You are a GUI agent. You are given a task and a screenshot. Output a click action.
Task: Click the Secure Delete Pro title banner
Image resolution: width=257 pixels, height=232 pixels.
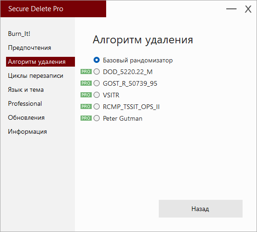(53, 9)
